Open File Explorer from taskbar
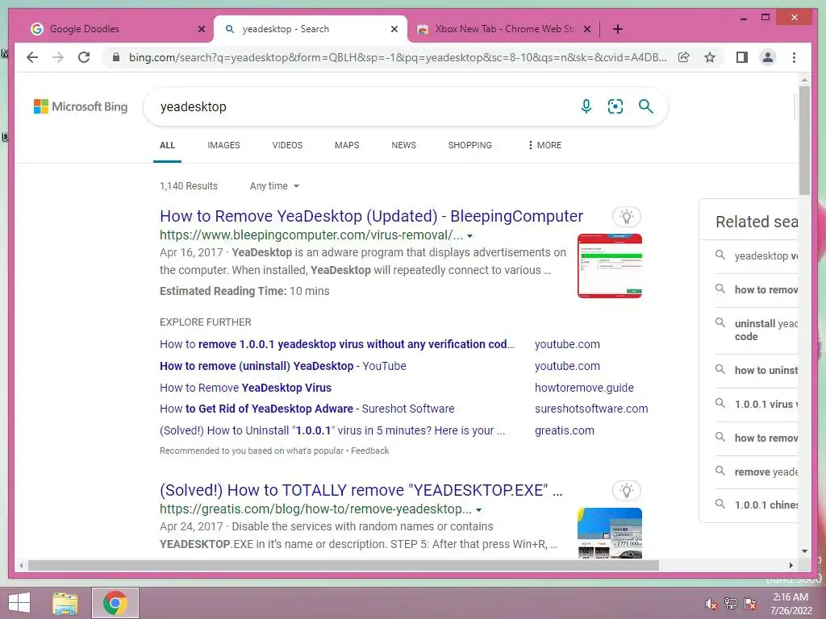 coord(65,603)
